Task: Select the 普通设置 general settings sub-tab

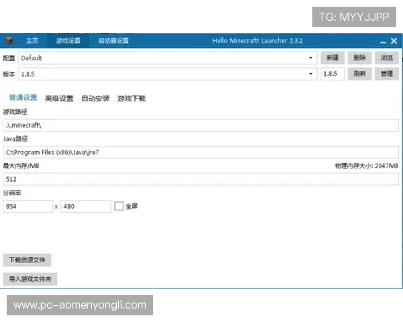Action: point(23,97)
